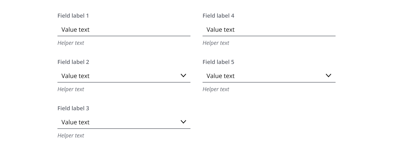
Task: Click the Field label 3 chevron icon
Action: (x=183, y=122)
